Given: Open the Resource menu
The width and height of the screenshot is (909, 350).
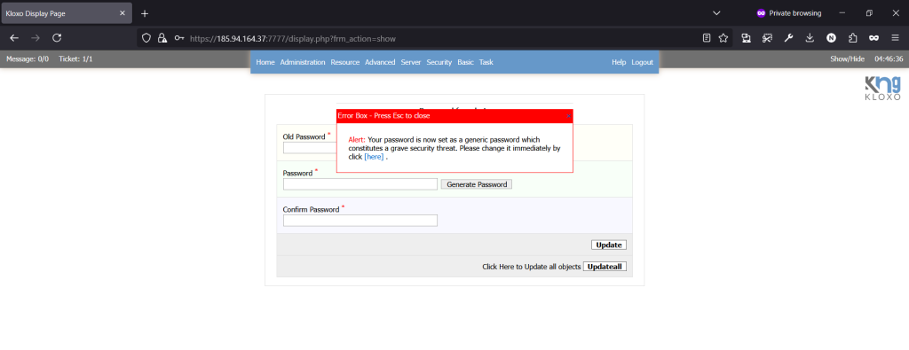Looking at the screenshot, I should point(345,62).
